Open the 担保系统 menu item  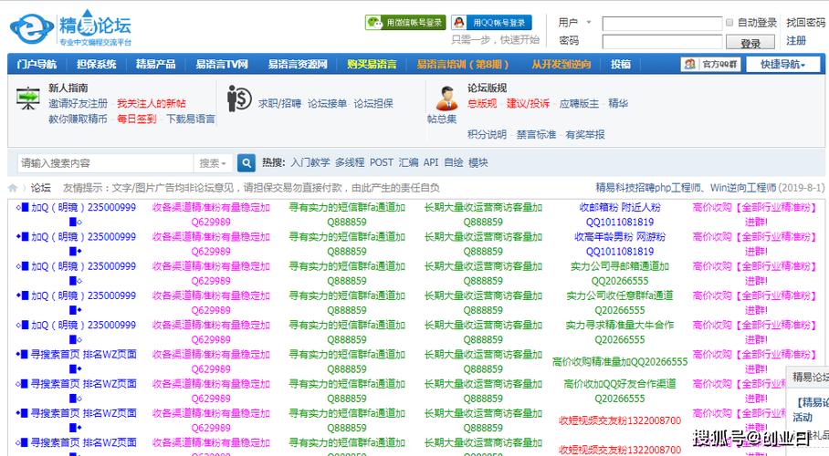pyautogui.click(x=96, y=65)
